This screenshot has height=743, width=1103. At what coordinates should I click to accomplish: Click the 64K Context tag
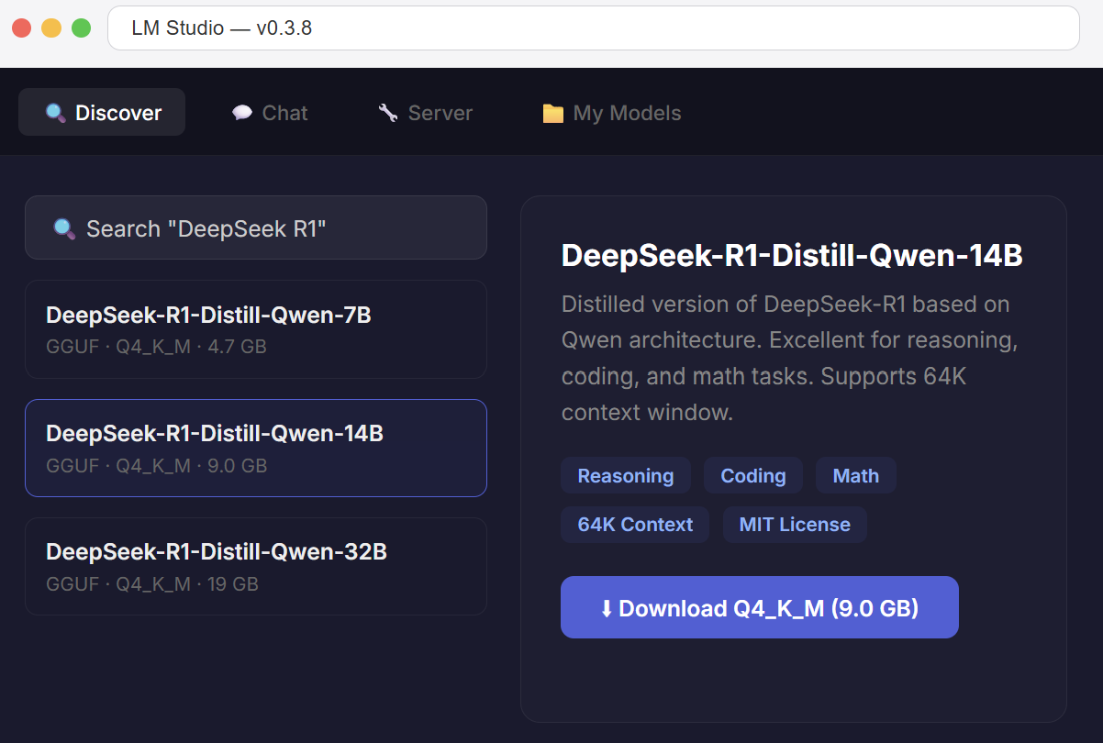tap(634, 525)
